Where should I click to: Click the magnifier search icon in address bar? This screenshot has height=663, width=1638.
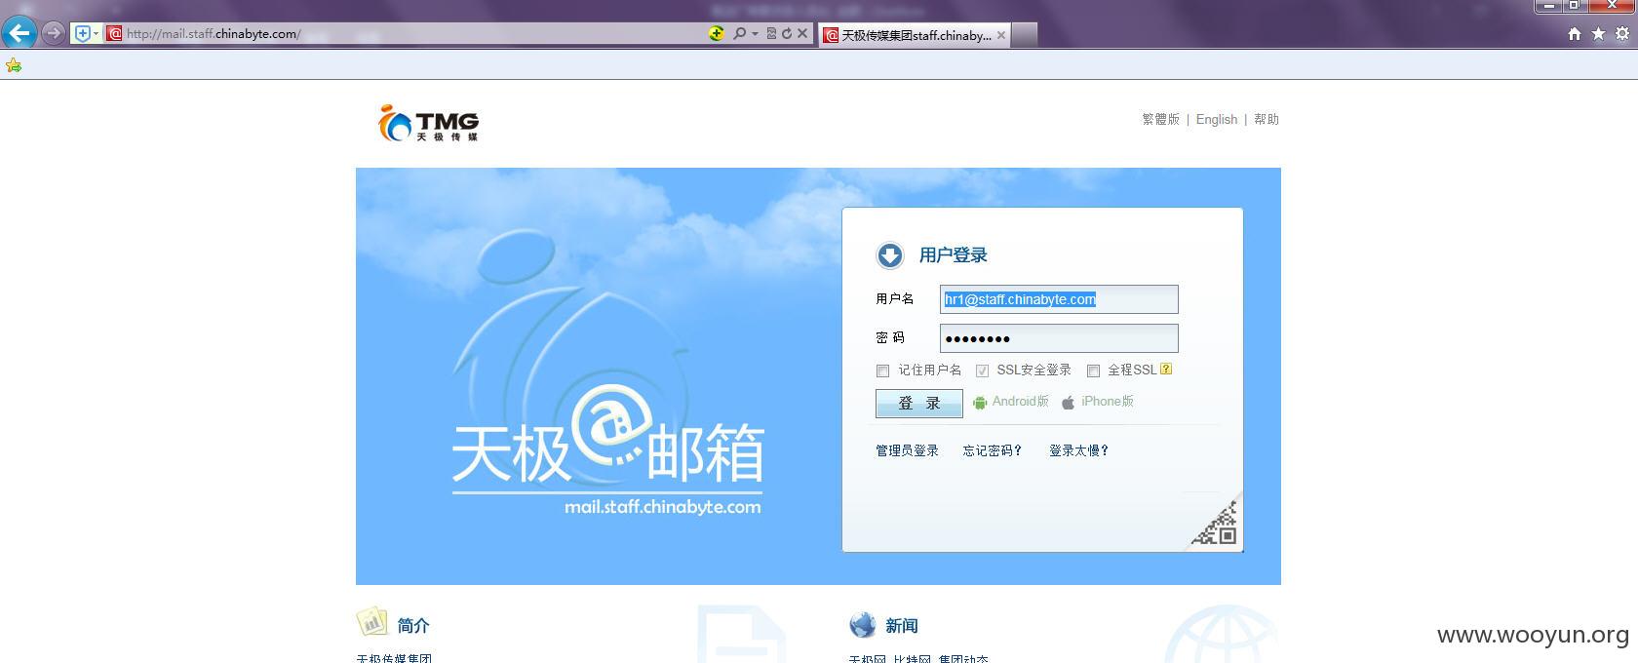[x=739, y=33]
